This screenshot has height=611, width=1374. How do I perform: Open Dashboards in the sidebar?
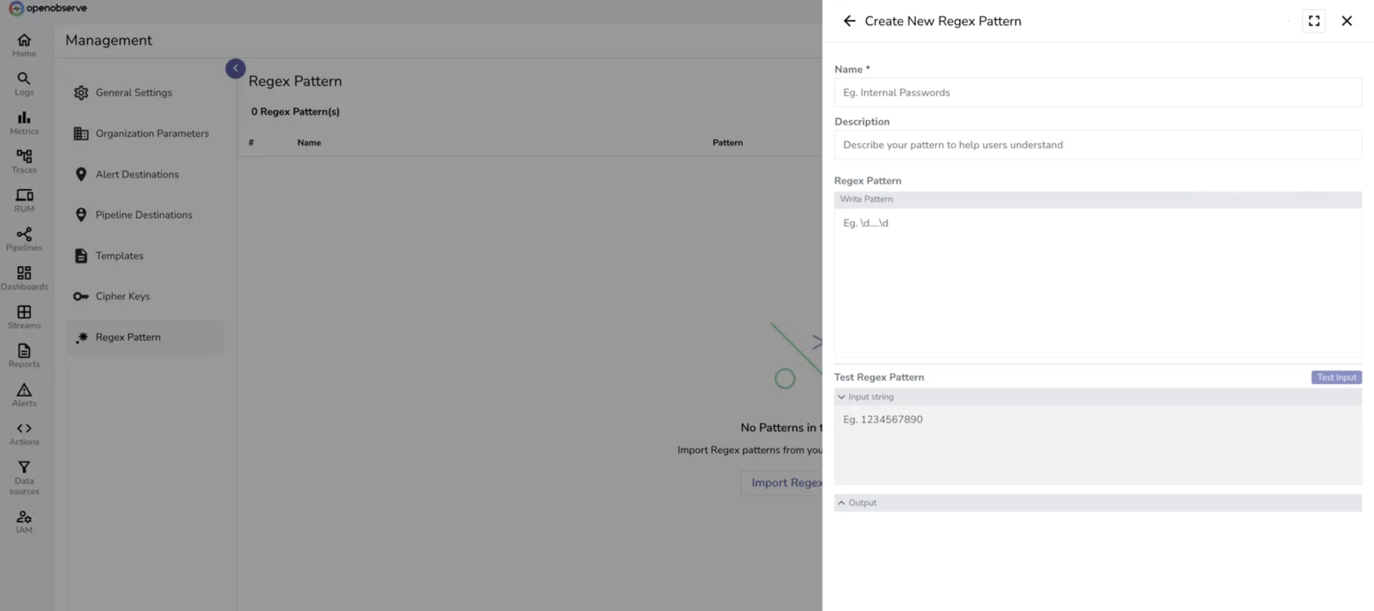[24, 279]
